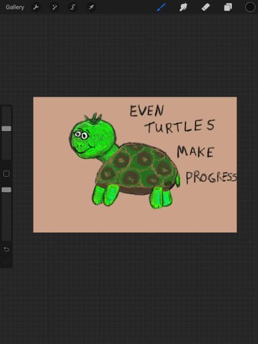Select the Brush paint tool
This screenshot has width=258, height=344.
pyautogui.click(x=161, y=7)
